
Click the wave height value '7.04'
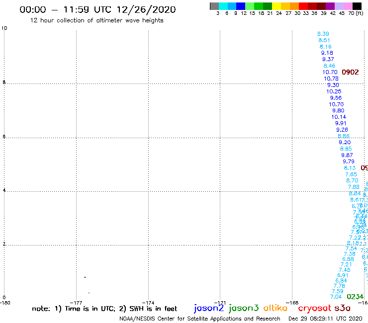(x=336, y=297)
